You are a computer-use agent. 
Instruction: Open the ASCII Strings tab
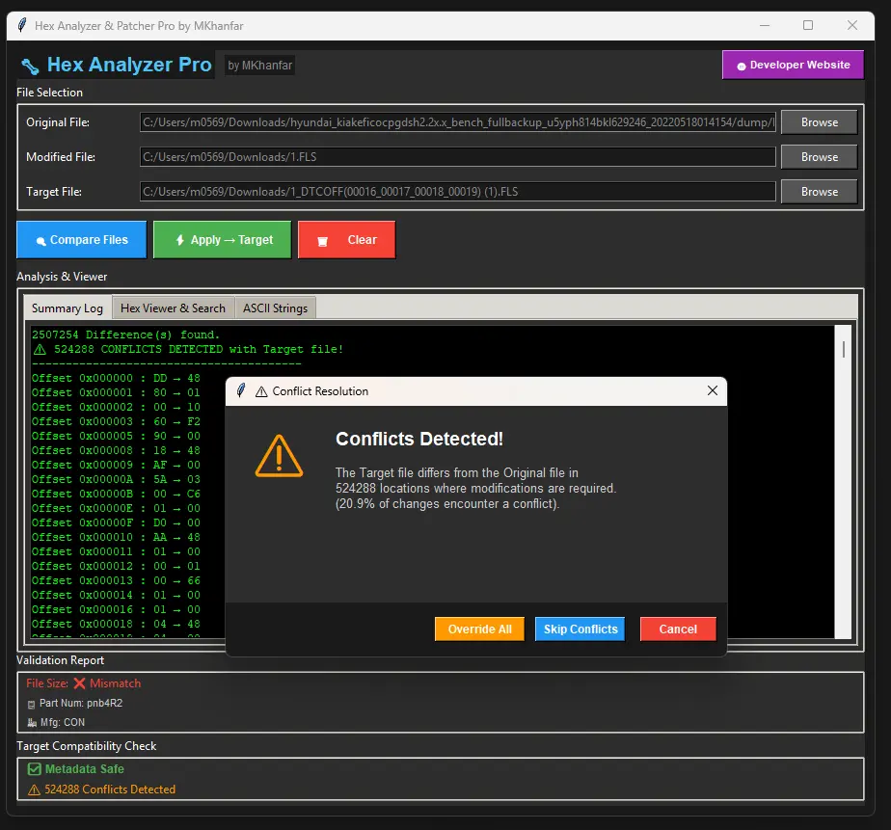click(276, 308)
